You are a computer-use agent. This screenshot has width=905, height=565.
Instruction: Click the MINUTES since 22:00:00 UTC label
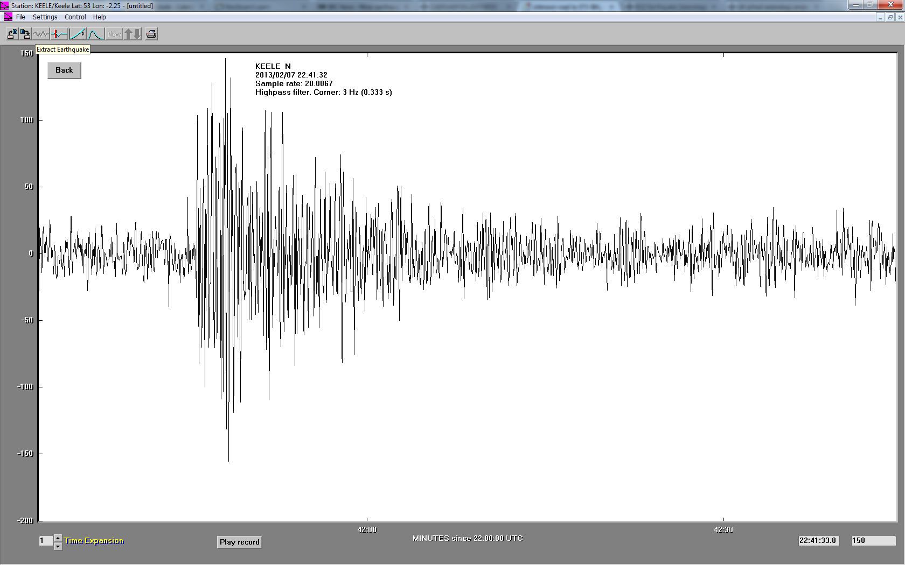(x=468, y=538)
